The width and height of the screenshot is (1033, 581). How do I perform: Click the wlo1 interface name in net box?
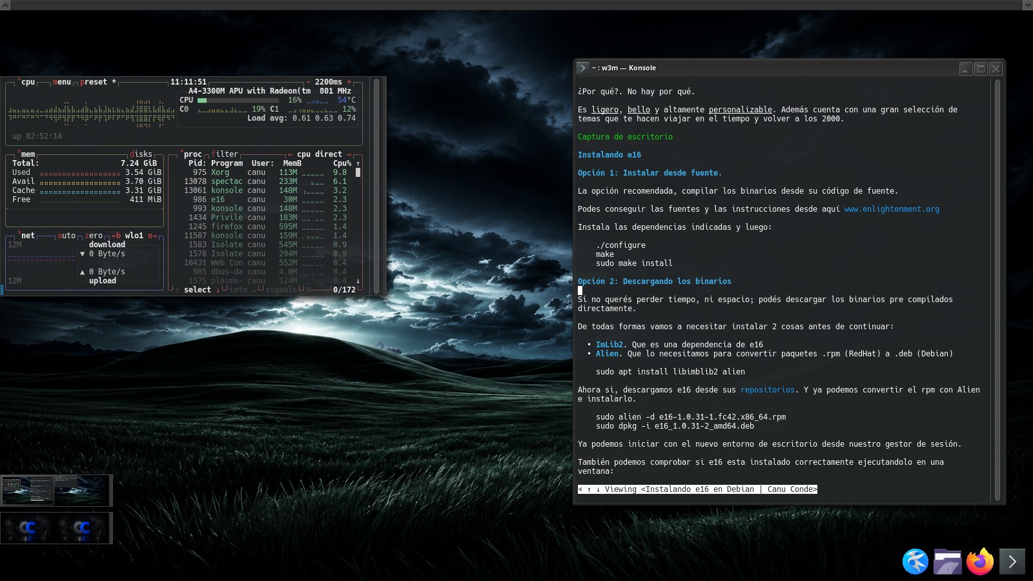(x=134, y=236)
